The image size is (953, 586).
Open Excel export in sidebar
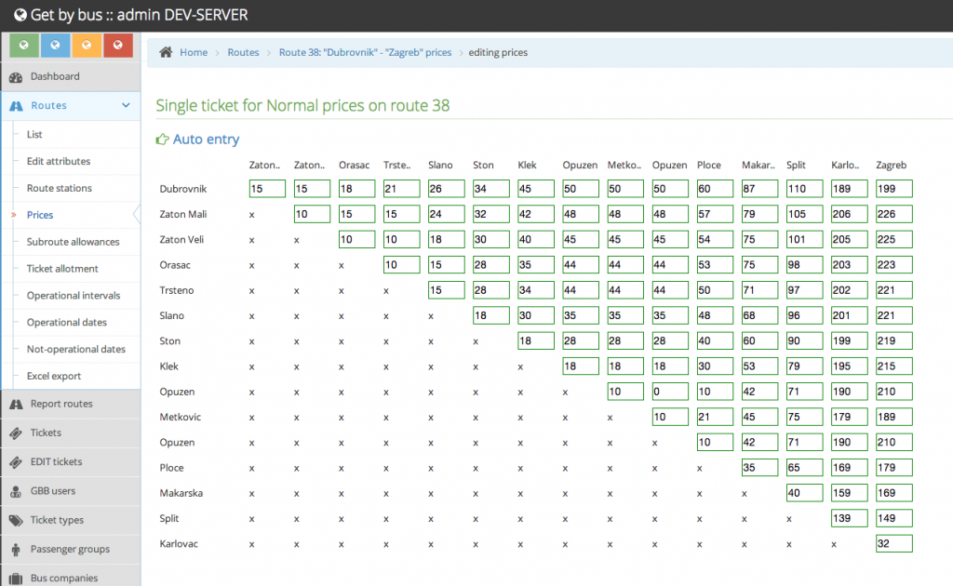tap(53, 376)
